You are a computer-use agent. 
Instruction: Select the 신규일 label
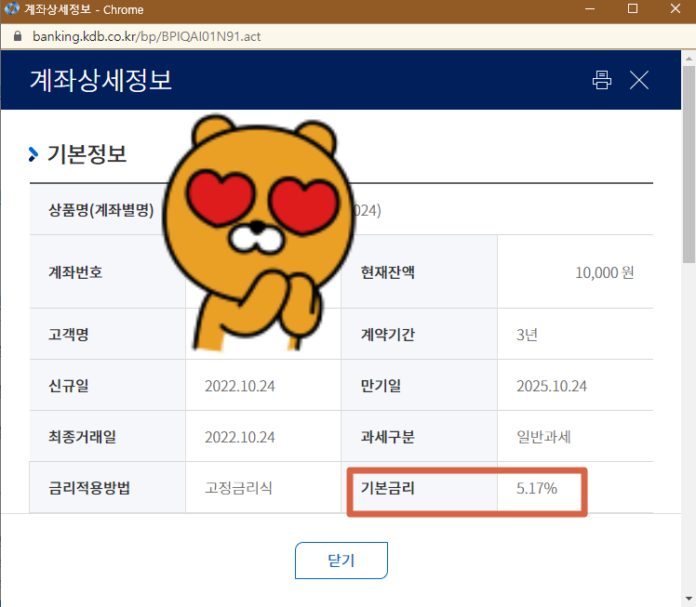[69, 386]
